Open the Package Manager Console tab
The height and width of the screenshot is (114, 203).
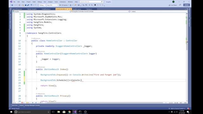coord(32,105)
